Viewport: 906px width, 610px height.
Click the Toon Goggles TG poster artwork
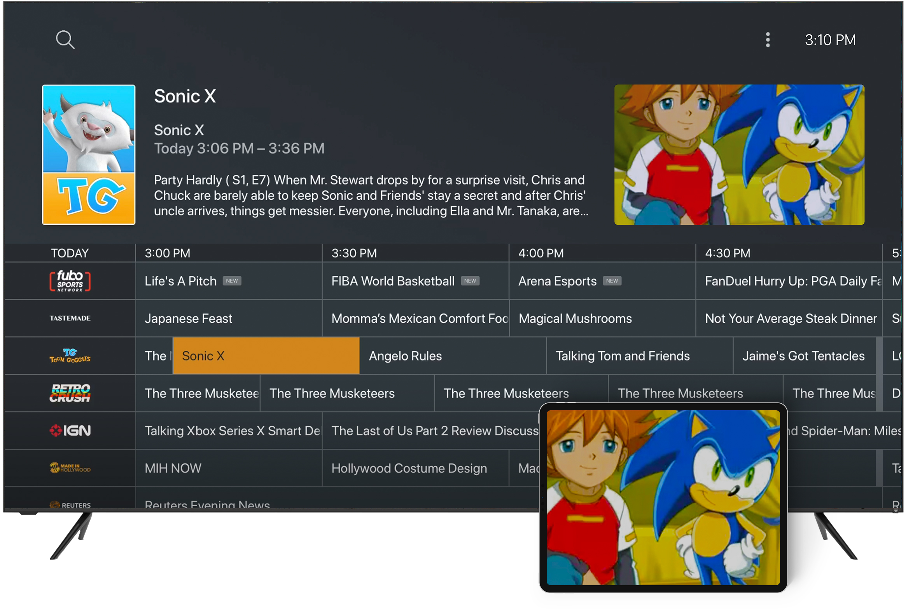(89, 155)
